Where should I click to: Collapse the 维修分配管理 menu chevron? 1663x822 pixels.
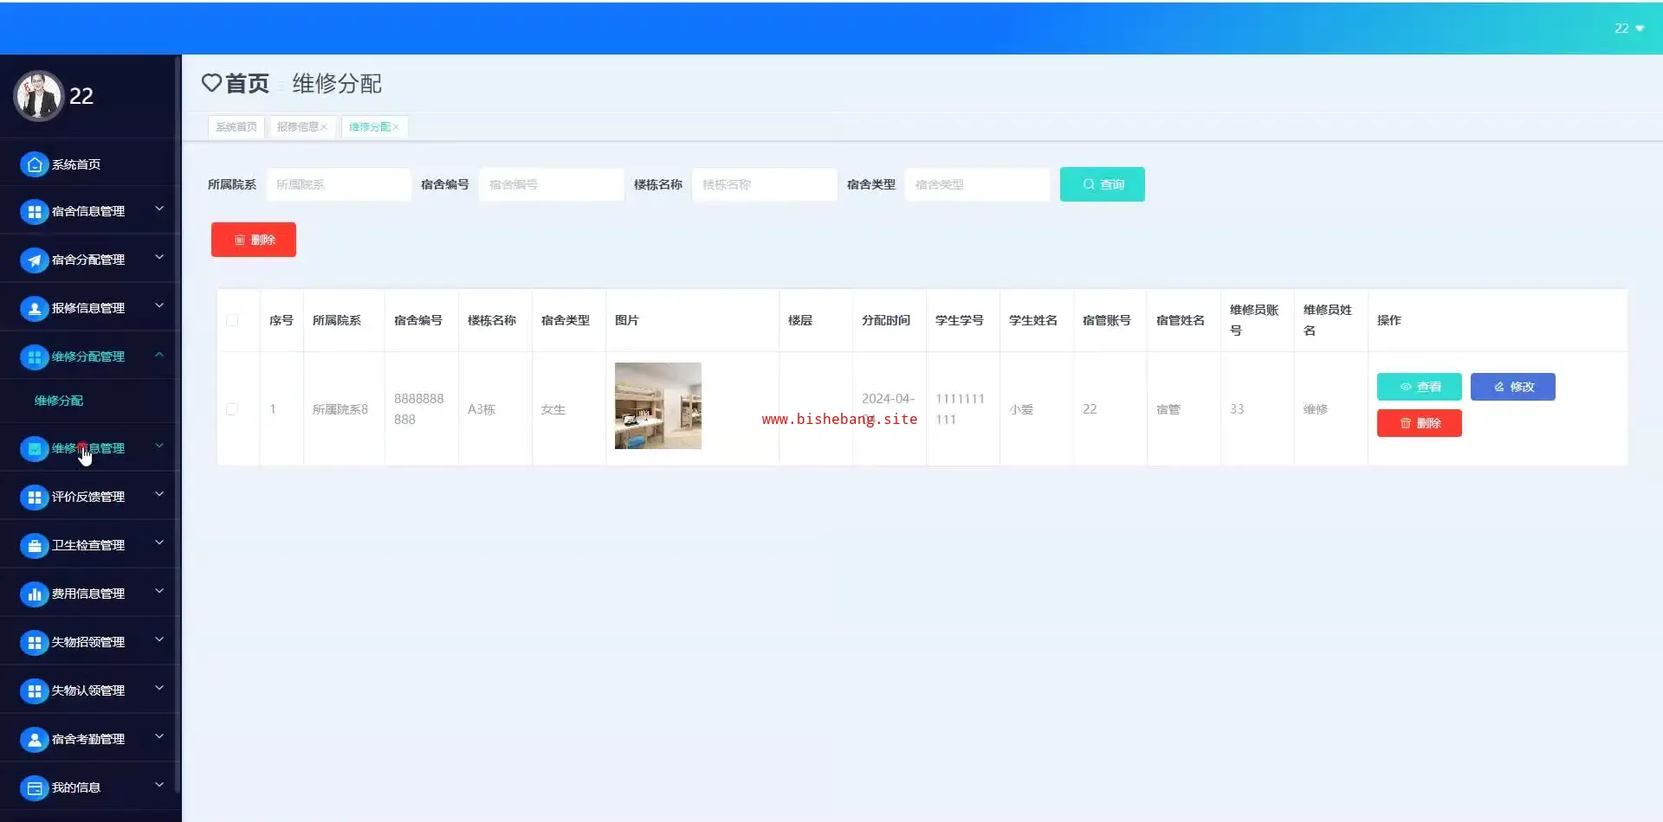tap(159, 355)
